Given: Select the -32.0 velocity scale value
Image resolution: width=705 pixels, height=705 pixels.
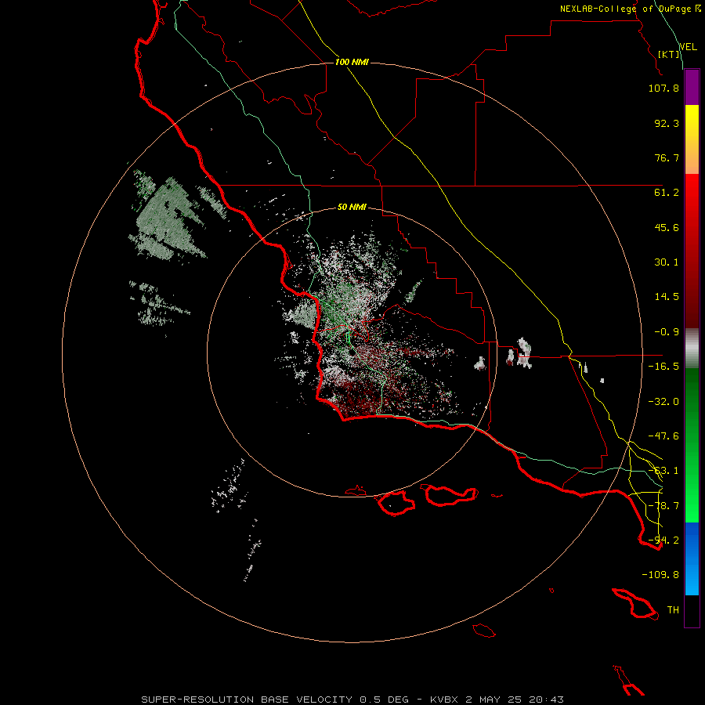Looking at the screenshot, I should coord(663,402).
